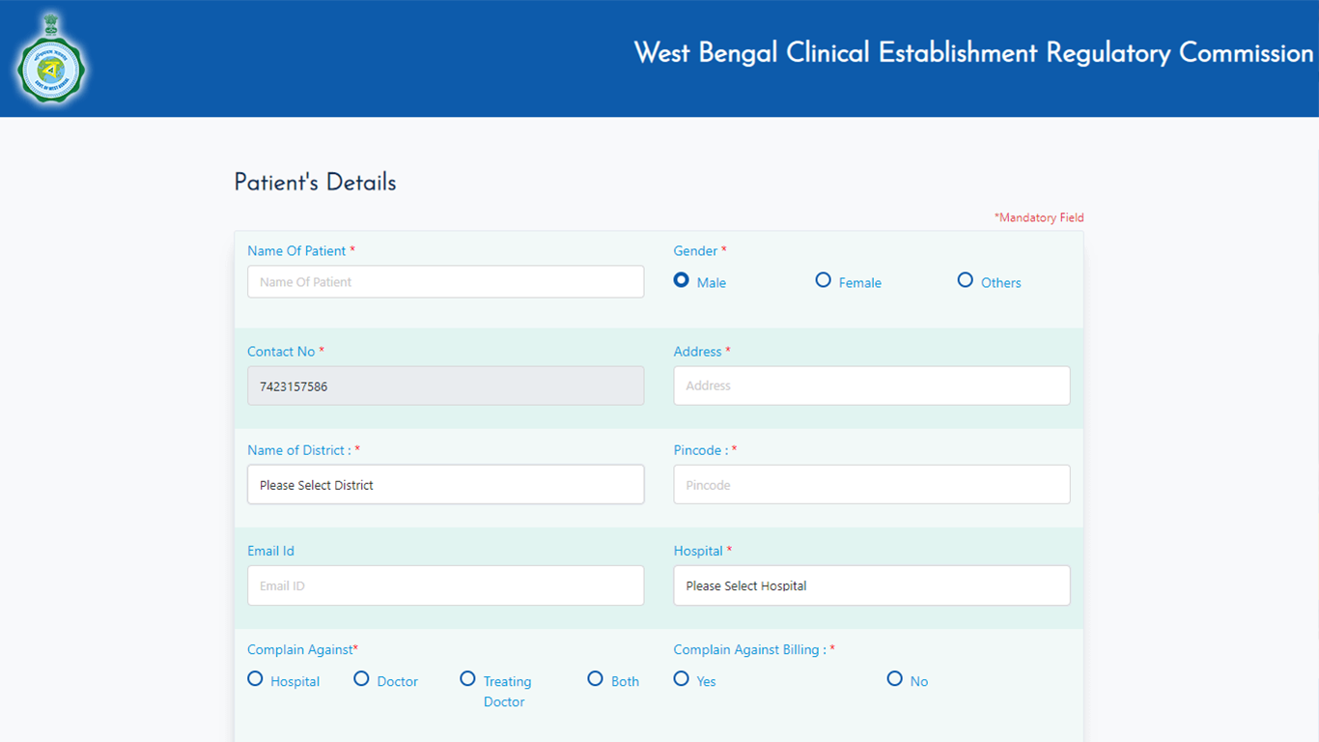Click the Name Of Patient text field
1319x742 pixels.
tap(445, 282)
